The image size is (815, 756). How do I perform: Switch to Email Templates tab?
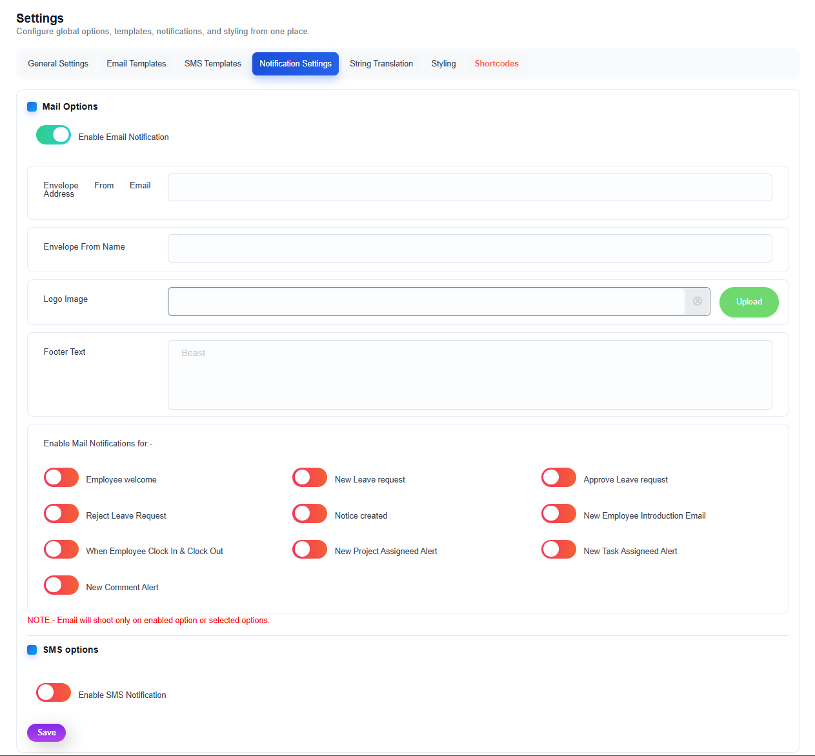coord(136,64)
